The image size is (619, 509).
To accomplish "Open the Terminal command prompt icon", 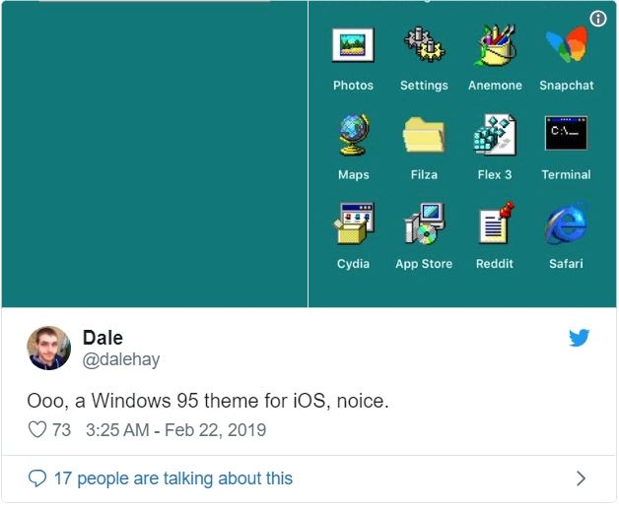I will point(566,133).
